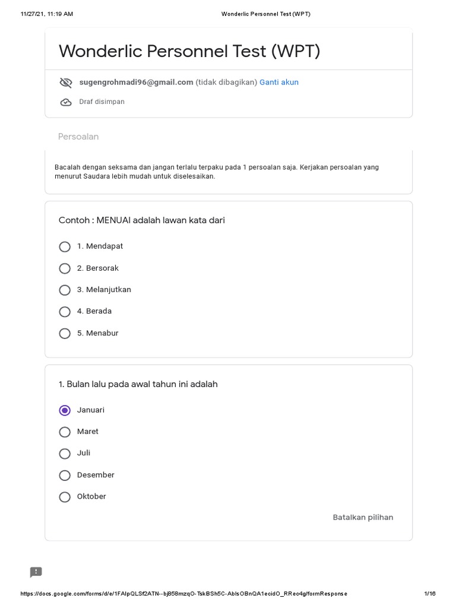Click the Persoalan section header
This screenshot has height=608, width=456.
tap(78, 137)
